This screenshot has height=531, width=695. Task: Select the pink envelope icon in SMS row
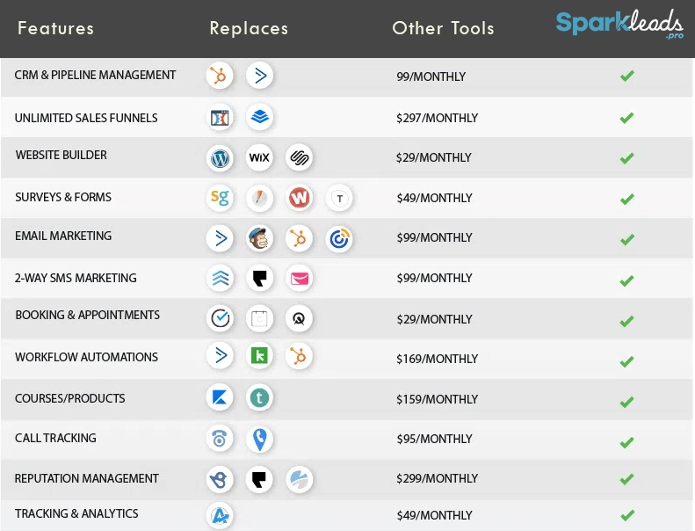(300, 278)
